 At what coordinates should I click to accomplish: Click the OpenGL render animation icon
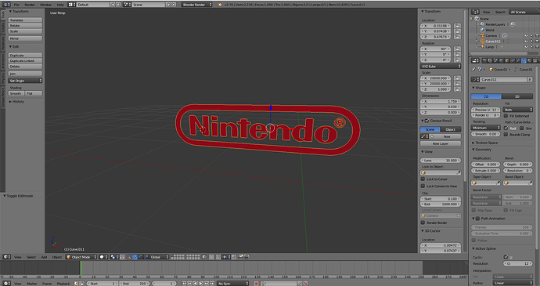(247, 257)
